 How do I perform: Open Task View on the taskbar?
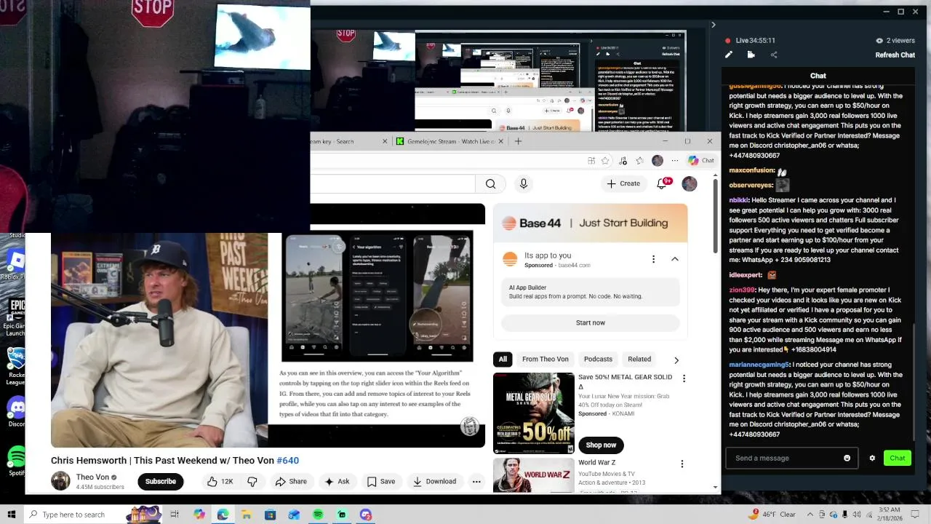pyautogui.click(x=175, y=515)
